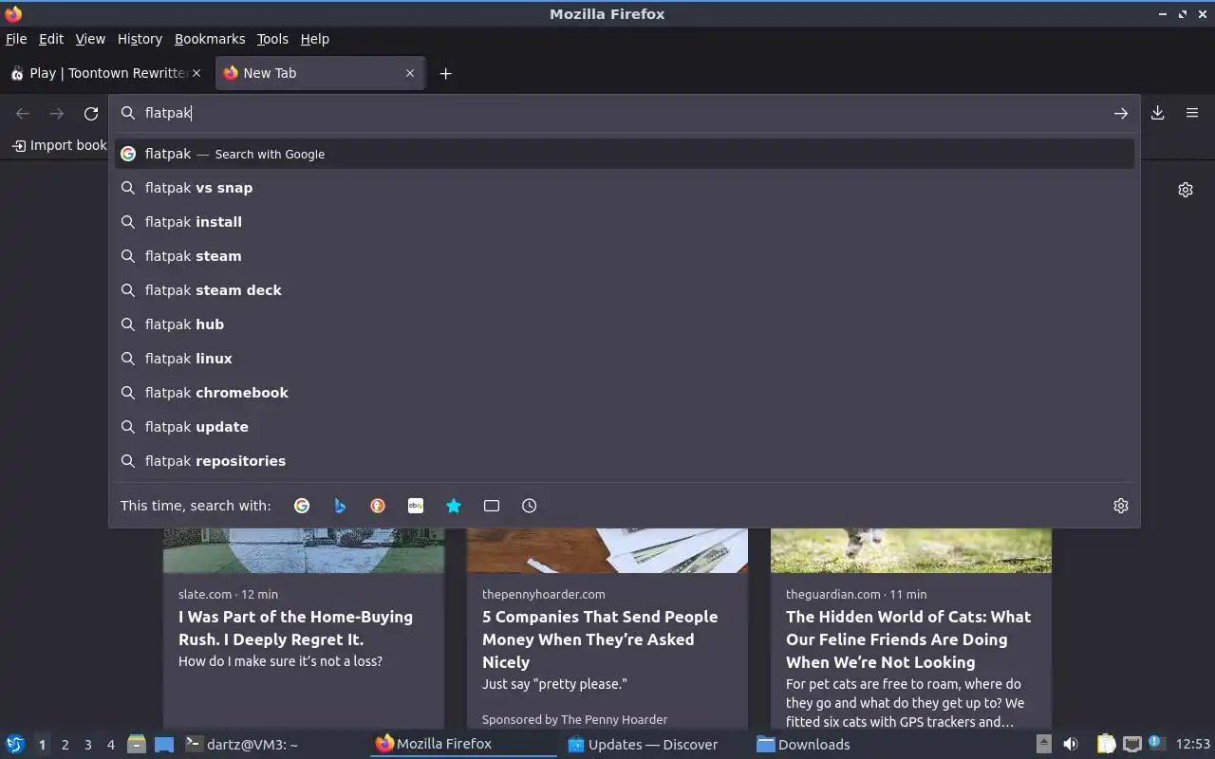This screenshot has height=759, width=1215.
Task: Select 'flatpak — Search with Google' result
Action: (625, 154)
